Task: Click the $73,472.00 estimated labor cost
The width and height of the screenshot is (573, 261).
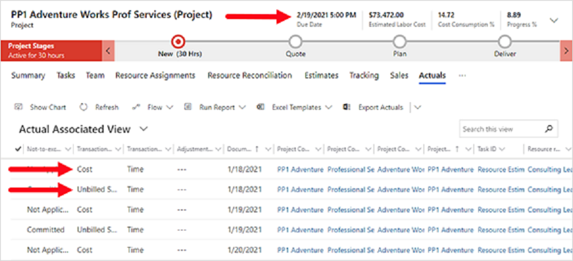Action: tap(386, 15)
